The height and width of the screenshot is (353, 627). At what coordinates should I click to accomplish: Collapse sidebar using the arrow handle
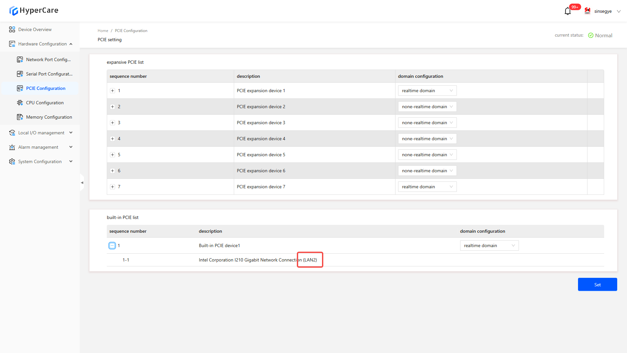82,183
